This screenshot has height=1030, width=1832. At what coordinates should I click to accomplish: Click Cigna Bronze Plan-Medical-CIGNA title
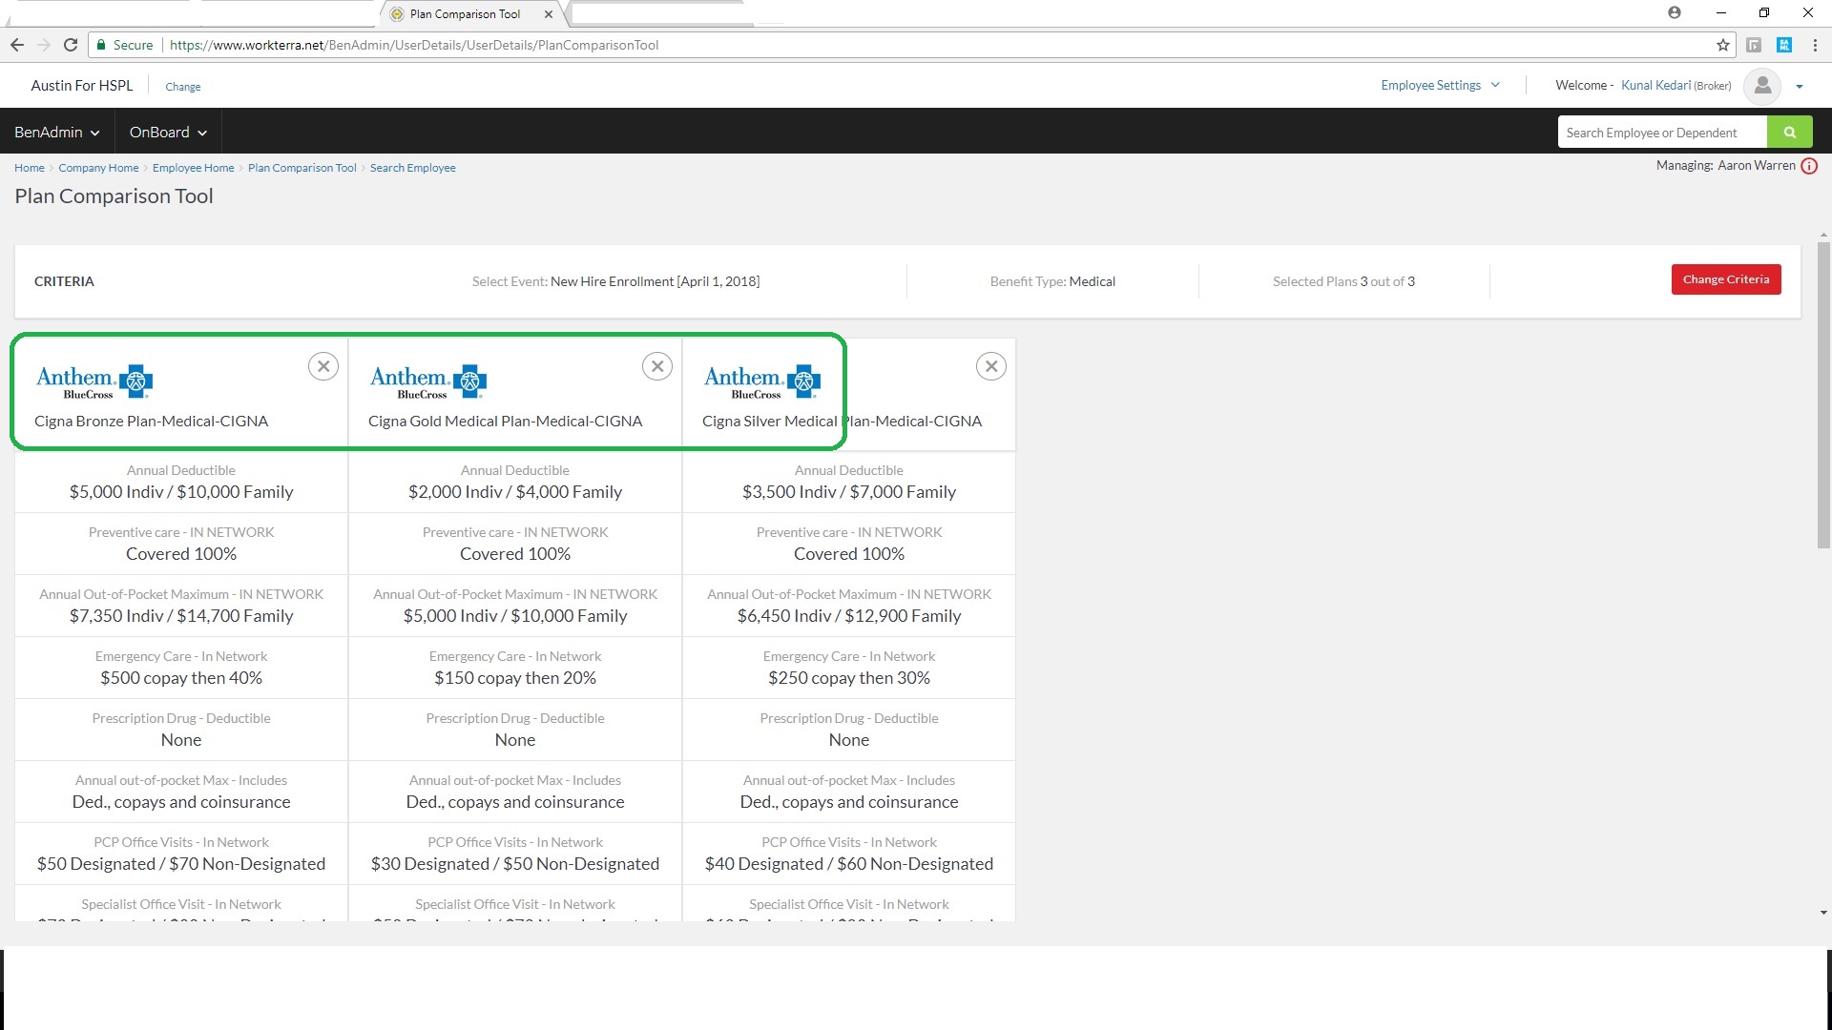click(x=151, y=422)
